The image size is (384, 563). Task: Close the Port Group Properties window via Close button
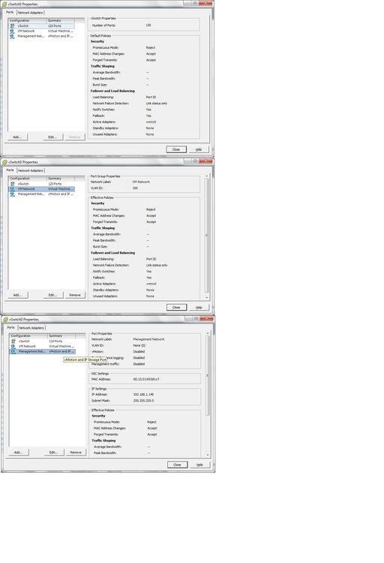pos(176,307)
